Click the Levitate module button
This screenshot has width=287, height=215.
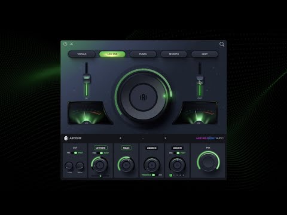100,148
